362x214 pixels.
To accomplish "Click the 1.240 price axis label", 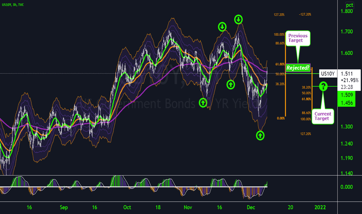I will (347, 144).
